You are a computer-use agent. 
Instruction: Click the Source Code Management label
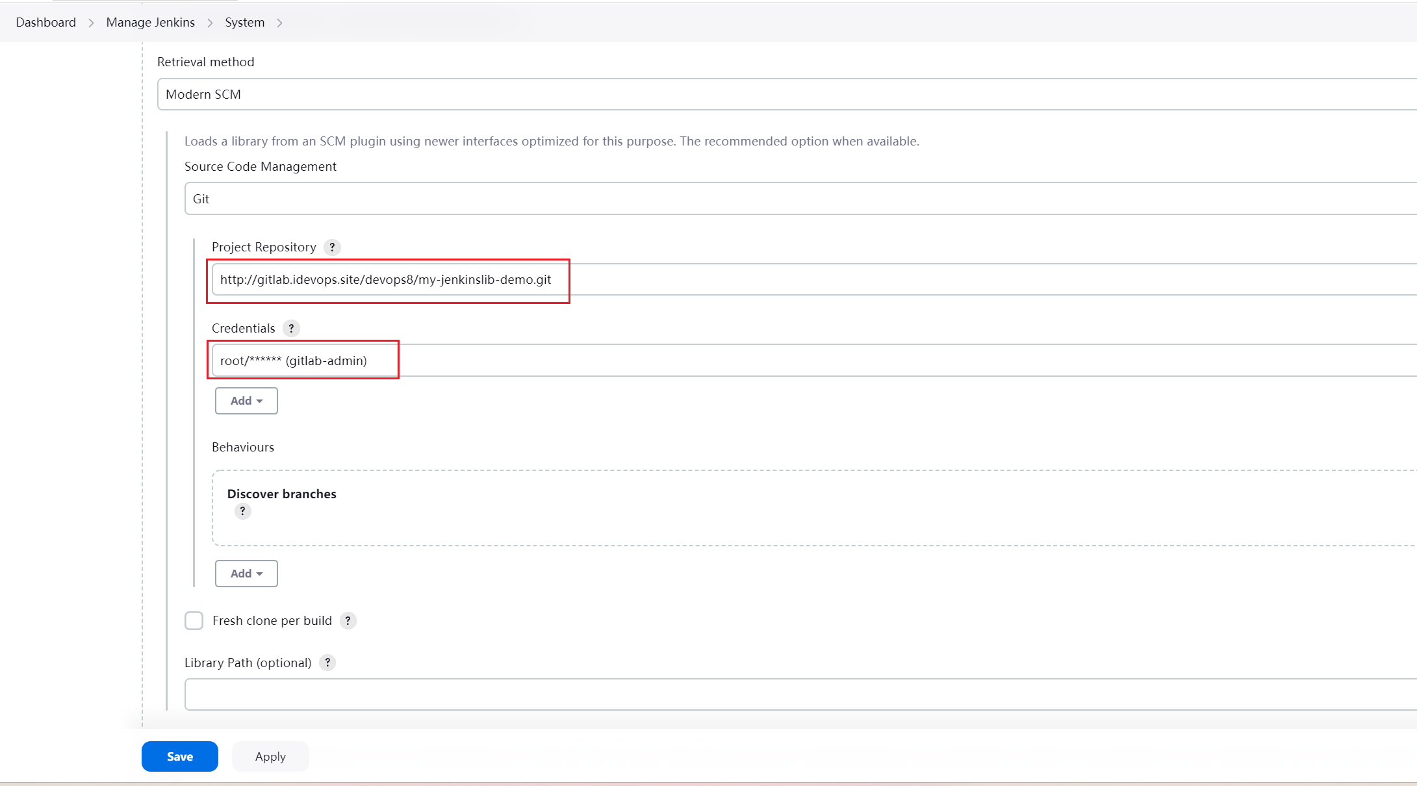tap(261, 167)
